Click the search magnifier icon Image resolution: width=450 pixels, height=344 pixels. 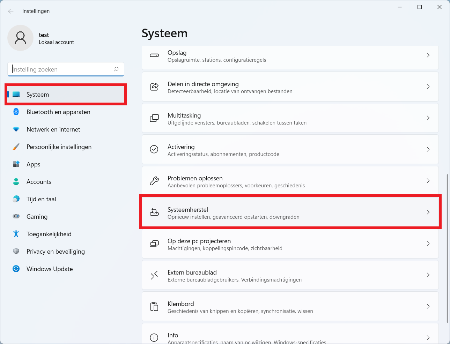(116, 69)
